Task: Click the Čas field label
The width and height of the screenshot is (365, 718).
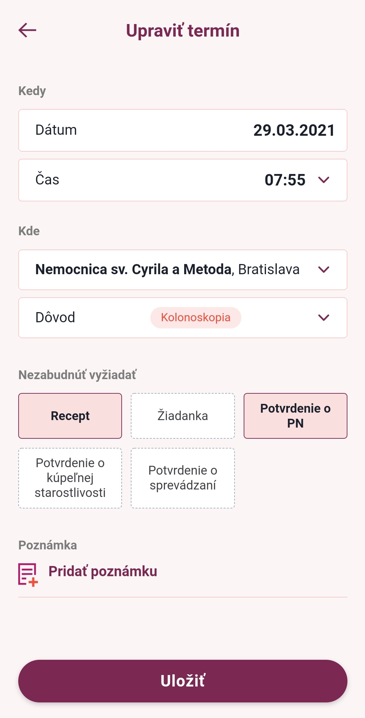Action: 47,180
